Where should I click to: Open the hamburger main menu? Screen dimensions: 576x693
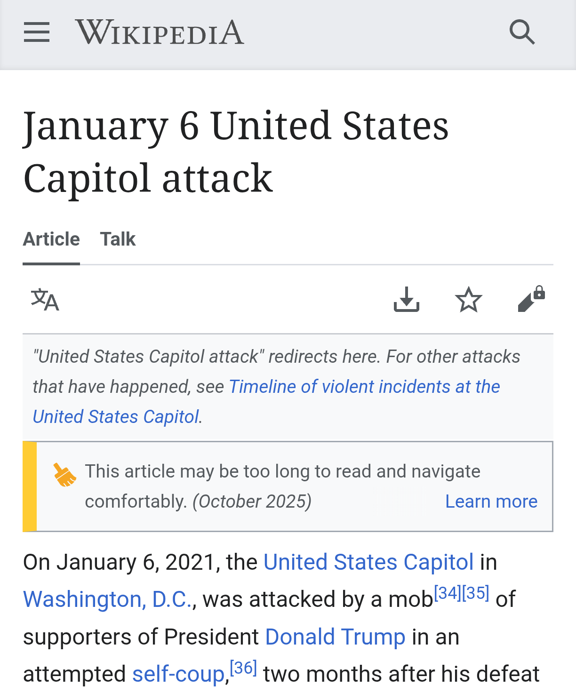(x=37, y=32)
